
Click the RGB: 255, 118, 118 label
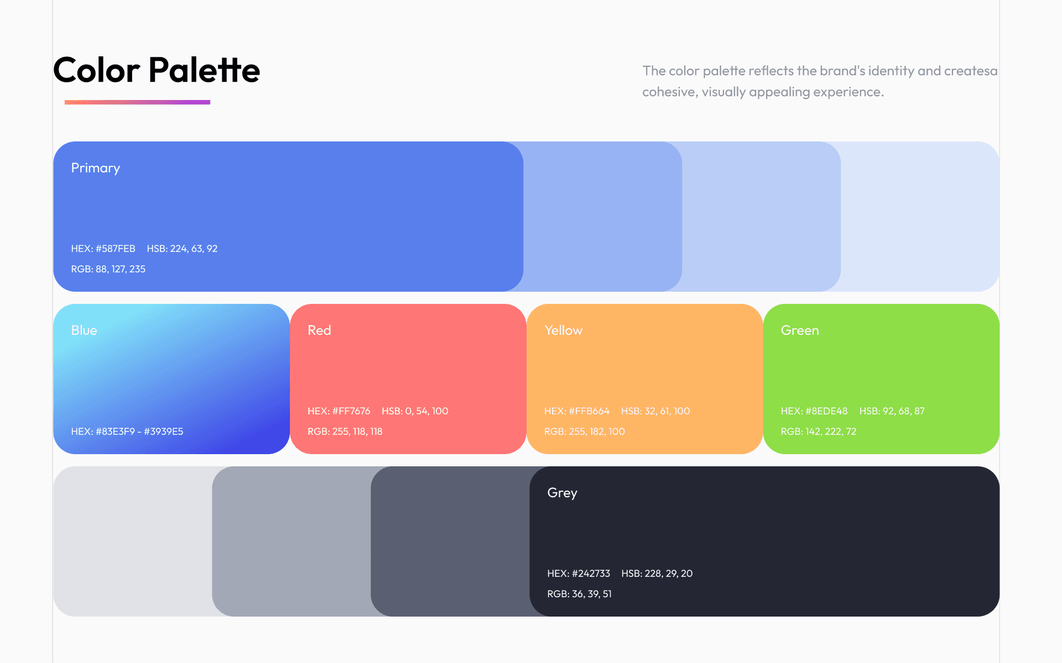point(345,432)
